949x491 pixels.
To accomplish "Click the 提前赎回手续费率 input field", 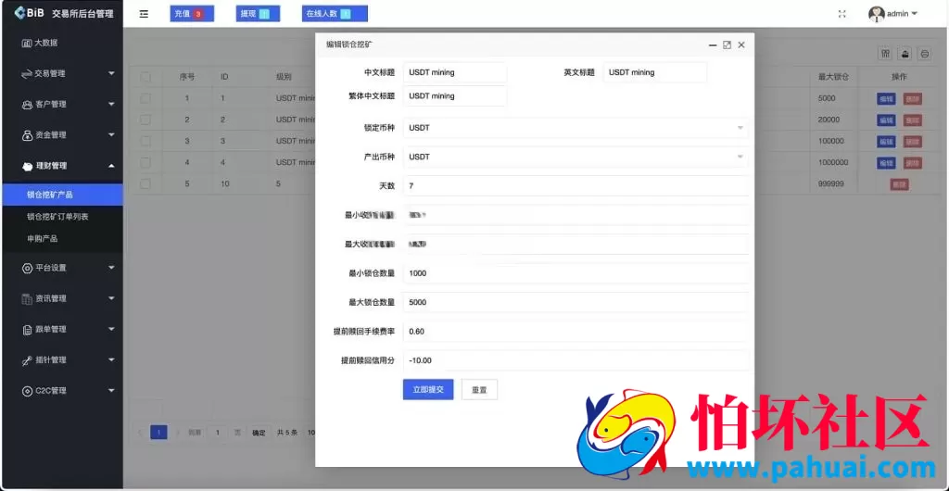I will pyautogui.click(x=576, y=332).
